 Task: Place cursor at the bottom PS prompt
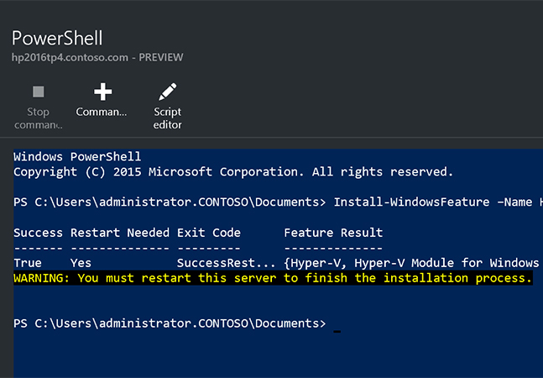pyautogui.click(x=170, y=323)
